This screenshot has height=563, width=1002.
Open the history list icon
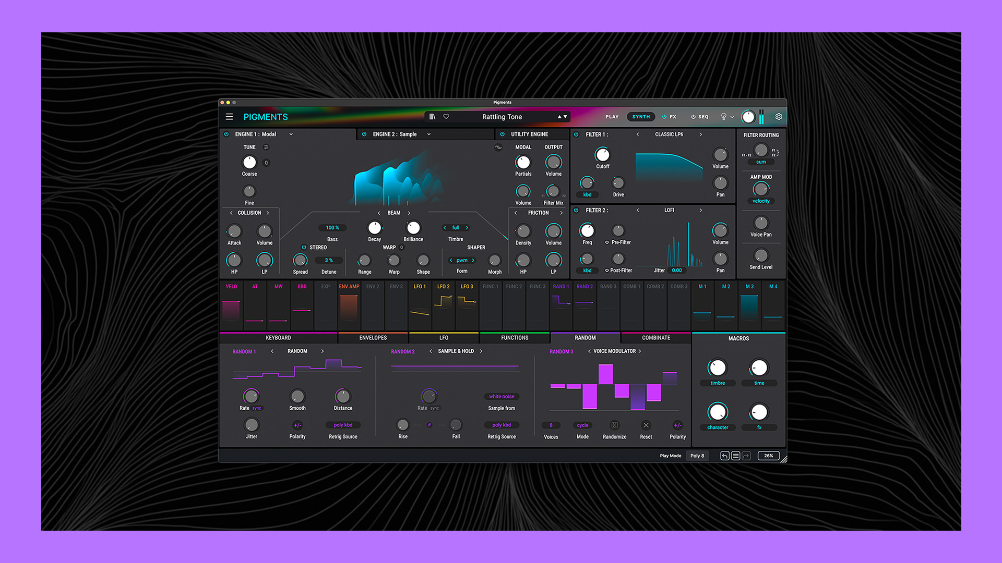[x=735, y=456]
